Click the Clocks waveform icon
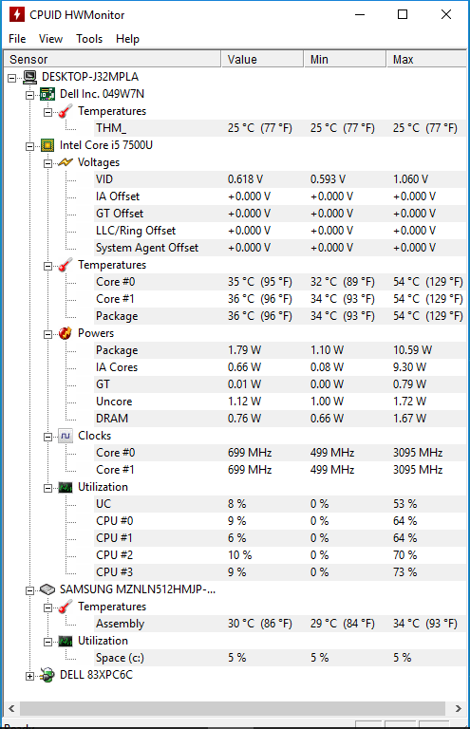This screenshot has height=729, width=470. coord(66,436)
